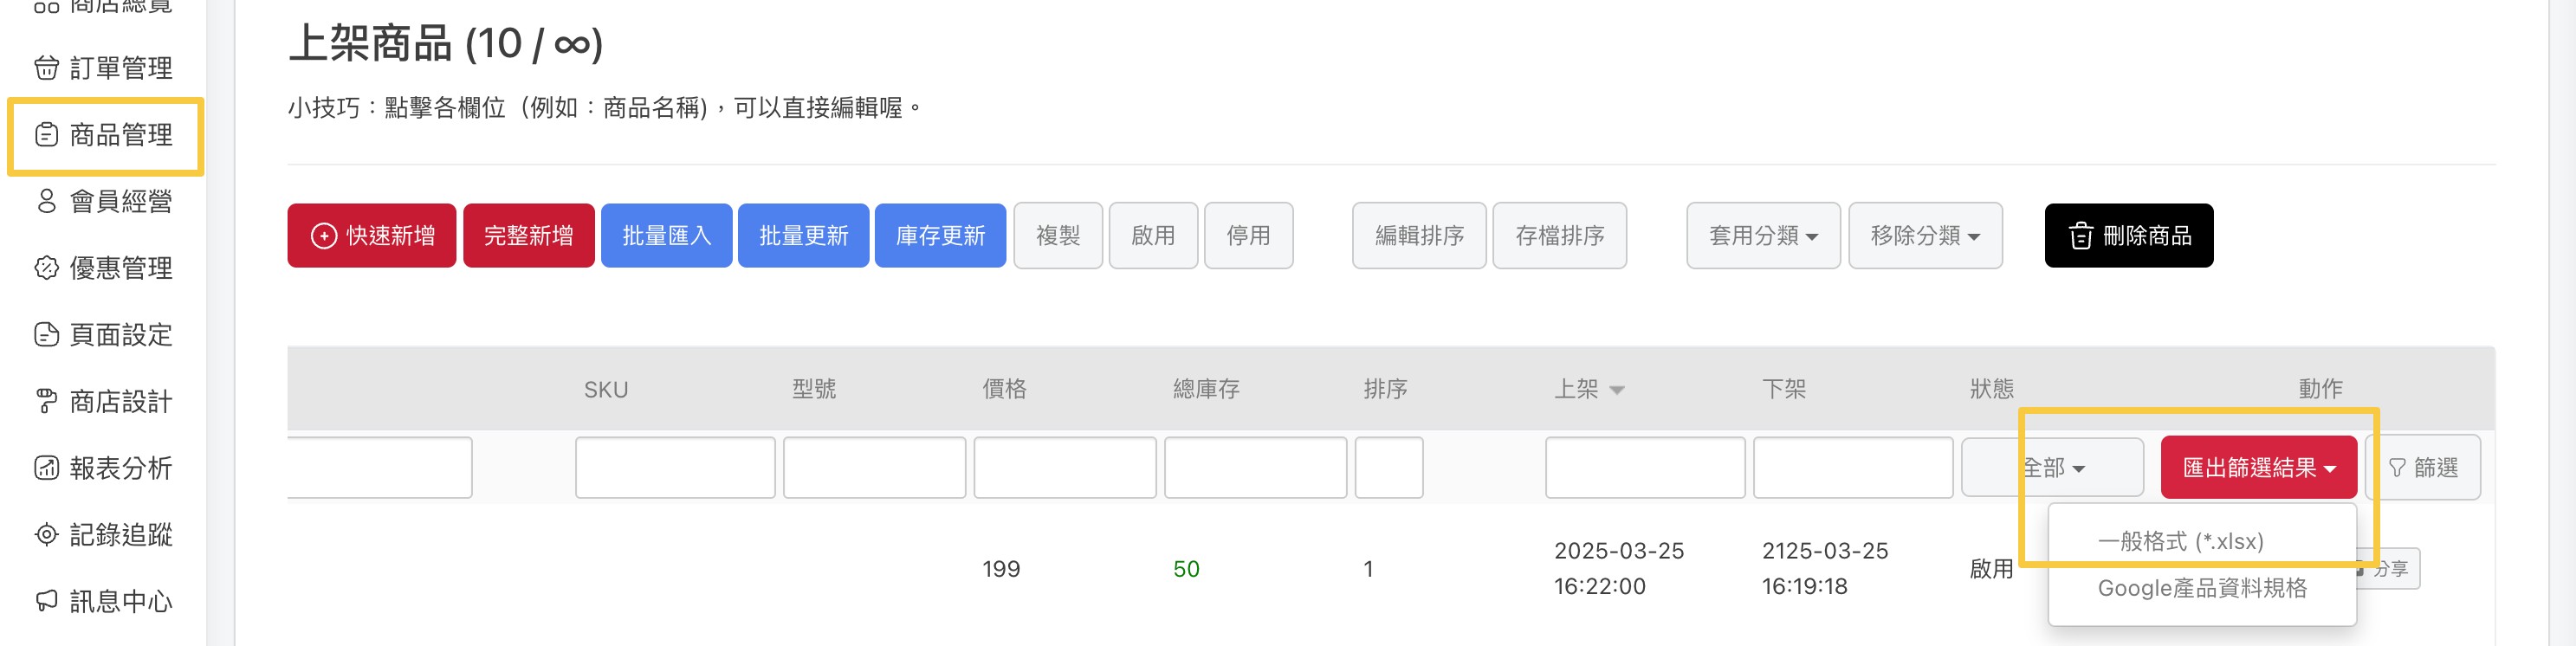The width and height of the screenshot is (2576, 646).
Task: Expand the 套用分類 dropdown
Action: pyautogui.click(x=1763, y=236)
